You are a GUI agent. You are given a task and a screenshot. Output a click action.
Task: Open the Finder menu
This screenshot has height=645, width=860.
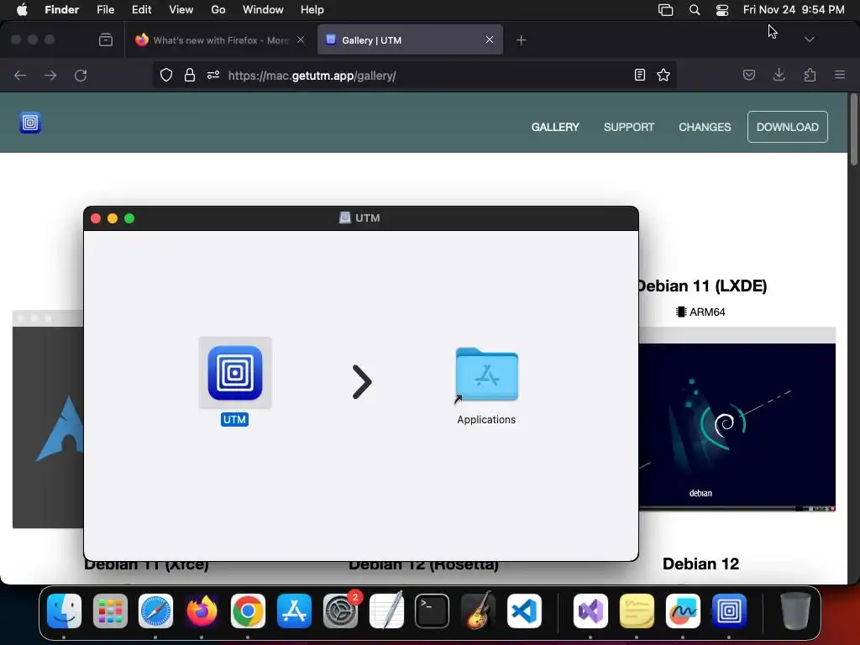click(62, 9)
